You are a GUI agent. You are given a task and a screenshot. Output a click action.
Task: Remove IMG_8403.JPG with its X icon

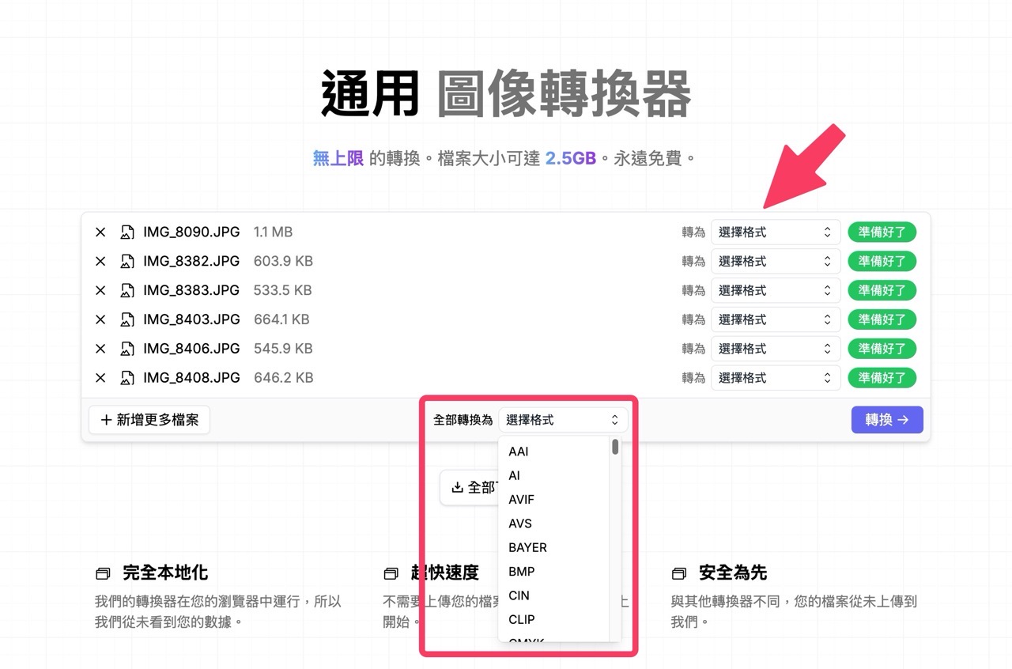coord(100,319)
